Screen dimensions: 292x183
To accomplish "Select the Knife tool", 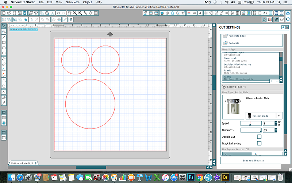I will pyautogui.click(x=4, y=103).
